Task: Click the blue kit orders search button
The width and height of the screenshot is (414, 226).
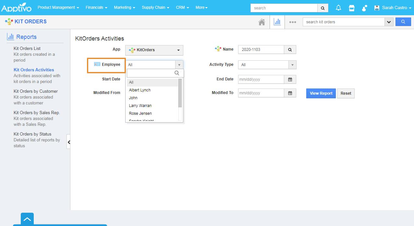Action: click(x=403, y=22)
